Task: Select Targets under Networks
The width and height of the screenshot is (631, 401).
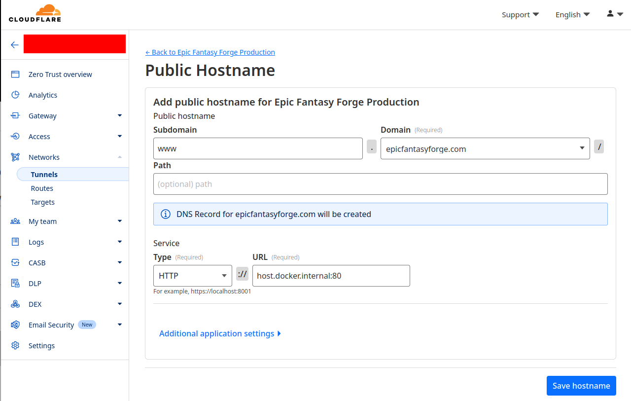Action: (x=42, y=202)
